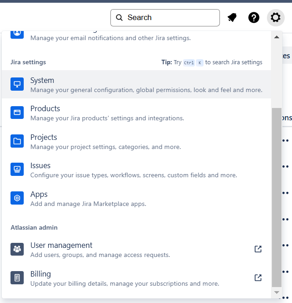Click the 'Atlassian admin' heading
The height and width of the screenshot is (303, 292).
34,228
